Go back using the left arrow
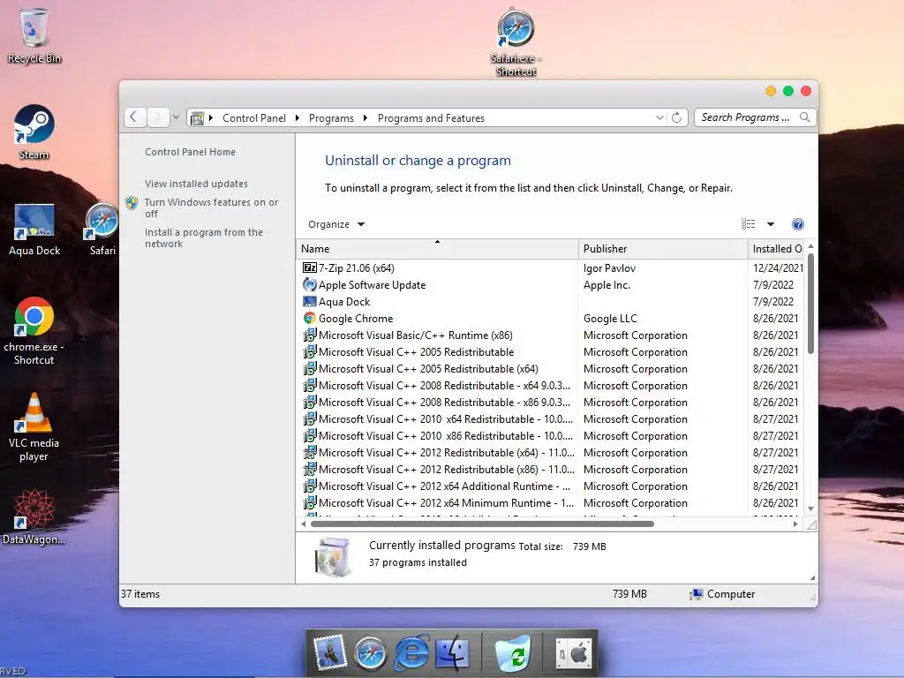This screenshot has height=678, width=904. (134, 117)
